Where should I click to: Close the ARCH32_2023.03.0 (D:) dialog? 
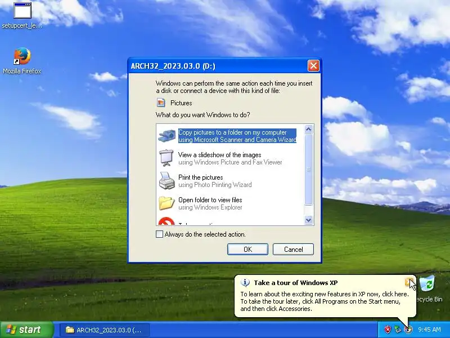[x=313, y=66]
